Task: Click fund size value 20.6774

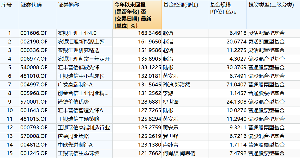Action: coord(237,42)
